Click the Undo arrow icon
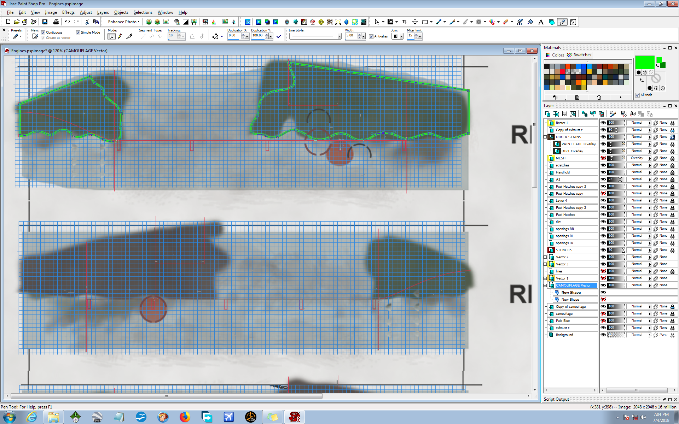The image size is (679, 424). click(67, 22)
